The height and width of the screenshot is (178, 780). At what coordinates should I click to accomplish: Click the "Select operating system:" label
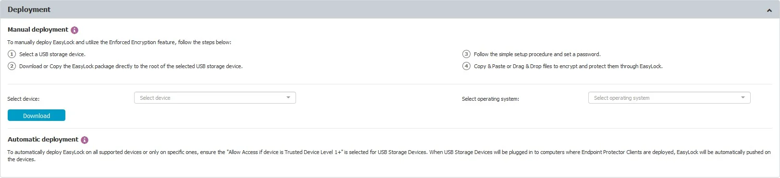click(x=490, y=99)
